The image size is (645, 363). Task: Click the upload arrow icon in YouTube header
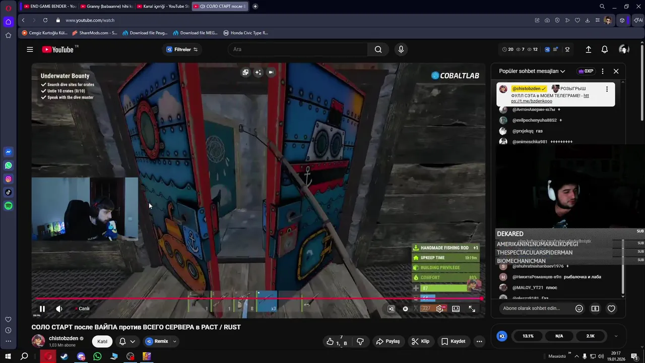(x=588, y=49)
